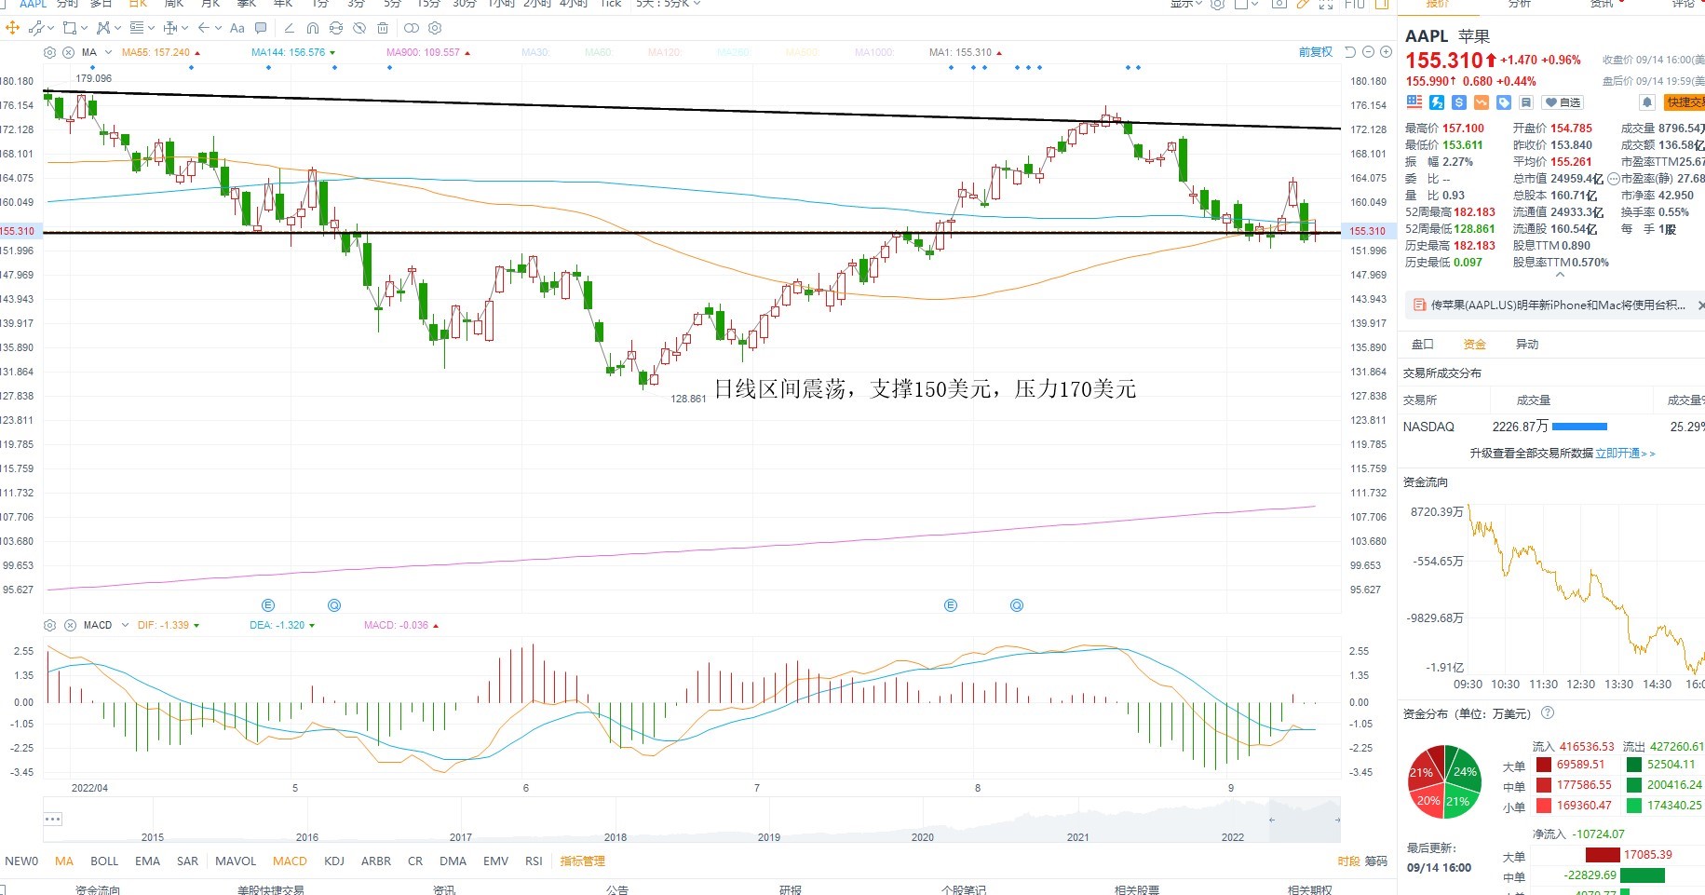Toggle the MA30 line visibility
The image size is (1705, 895).
pyautogui.click(x=535, y=52)
